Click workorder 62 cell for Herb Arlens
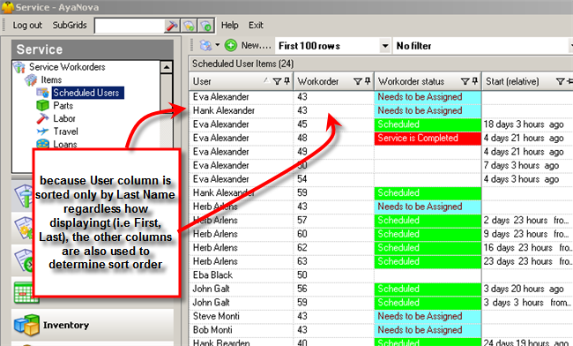This screenshot has height=346, width=573. tap(333, 248)
